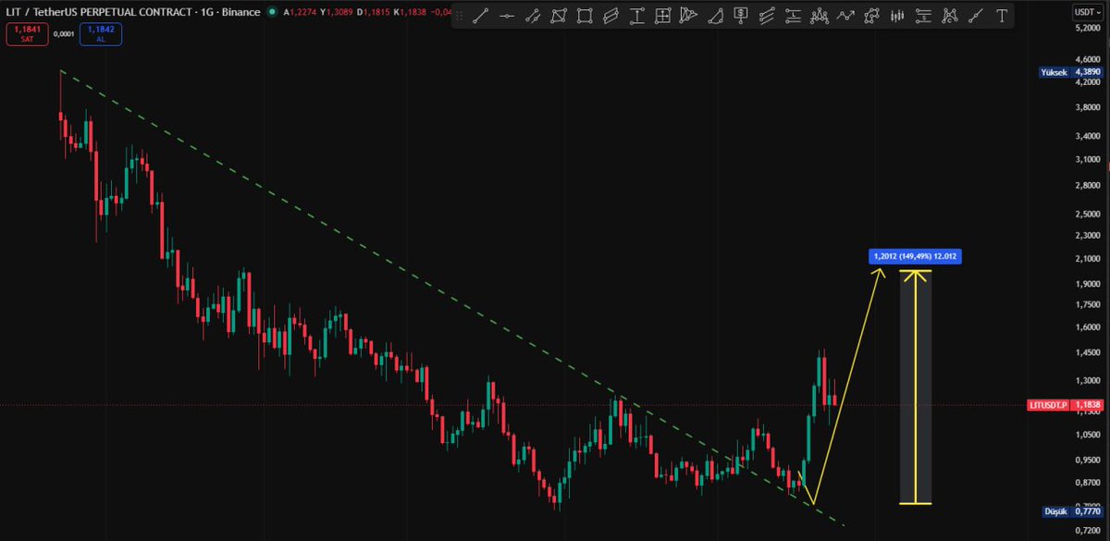Click the green market status dot
1110x541 pixels.
click(270, 12)
